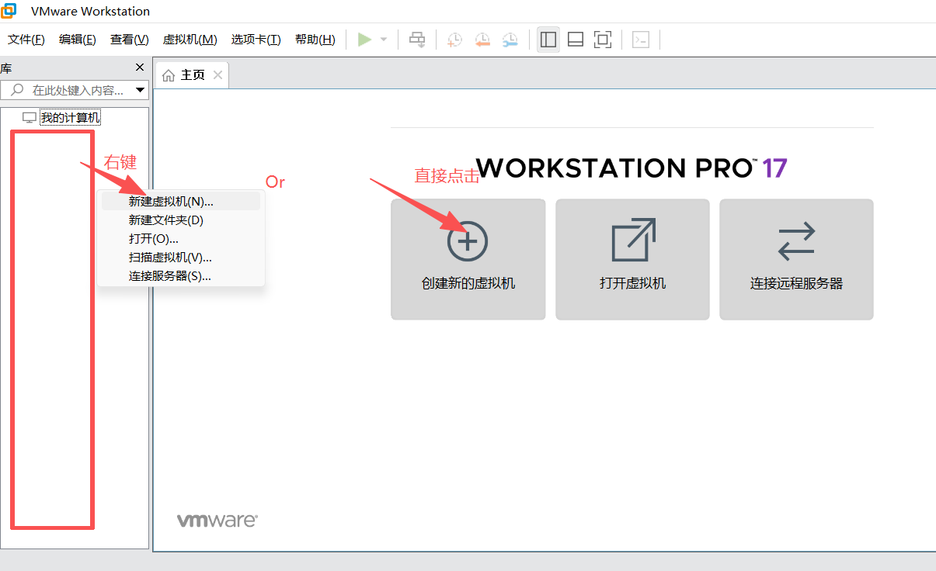Toggle the library sidebar view icon
This screenshot has height=571, width=936.
click(548, 40)
